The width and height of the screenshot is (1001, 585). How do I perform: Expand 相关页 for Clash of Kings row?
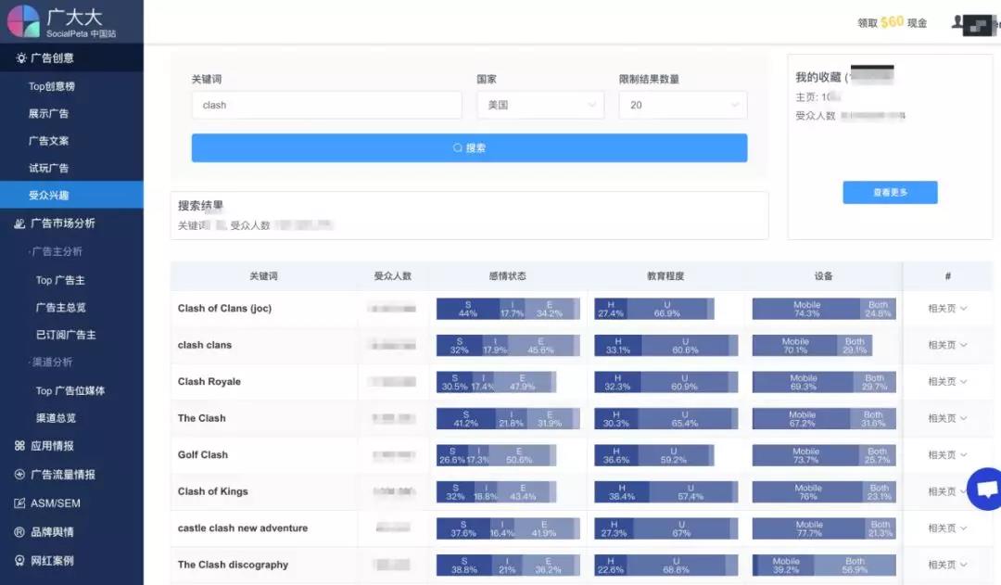(946, 491)
